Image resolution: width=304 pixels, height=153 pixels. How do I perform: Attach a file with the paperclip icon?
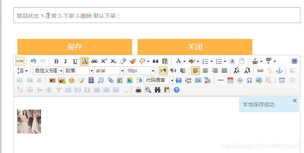click(x=110, y=80)
